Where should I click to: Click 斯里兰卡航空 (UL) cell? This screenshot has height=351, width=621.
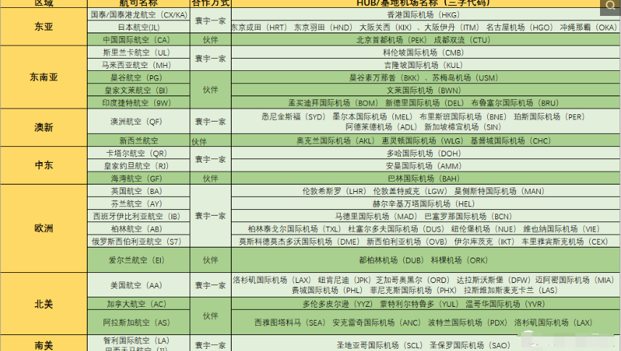(139, 52)
